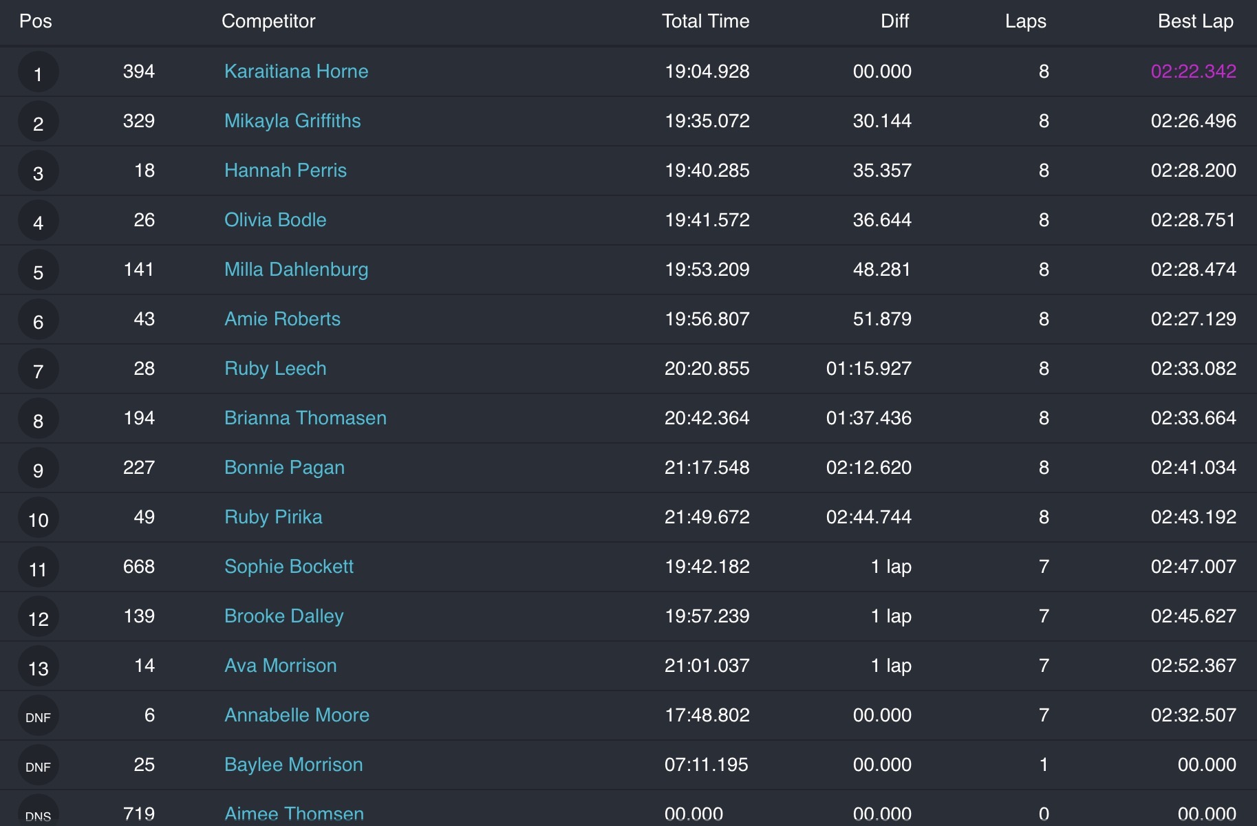Sort by Total Time column header
The image size is (1257, 826).
(x=705, y=21)
